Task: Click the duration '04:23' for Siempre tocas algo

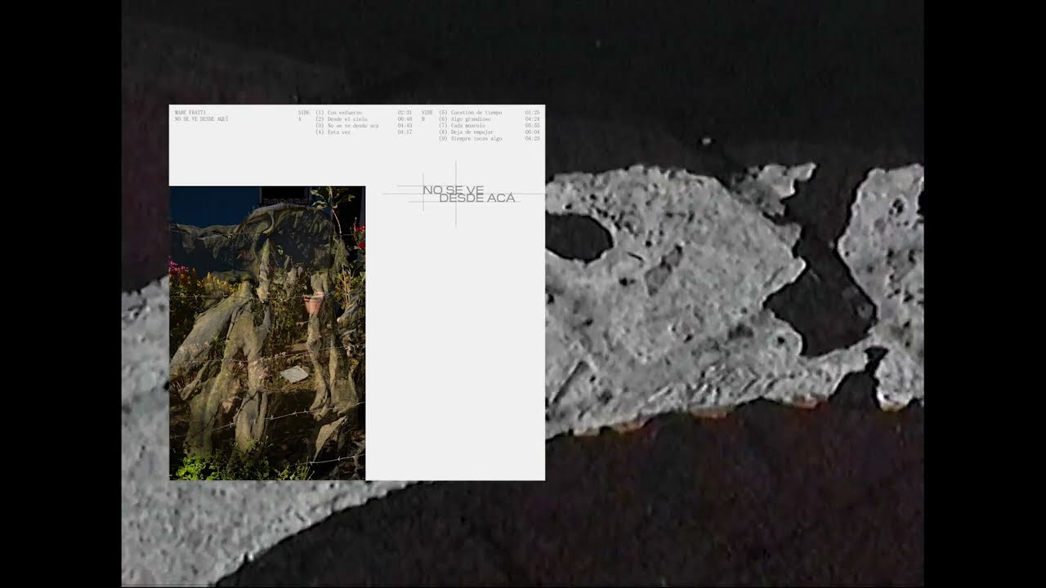Action: tap(532, 139)
